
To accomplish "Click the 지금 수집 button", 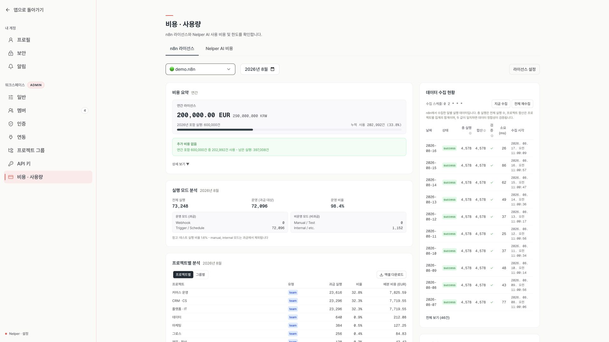I will pyautogui.click(x=501, y=104).
